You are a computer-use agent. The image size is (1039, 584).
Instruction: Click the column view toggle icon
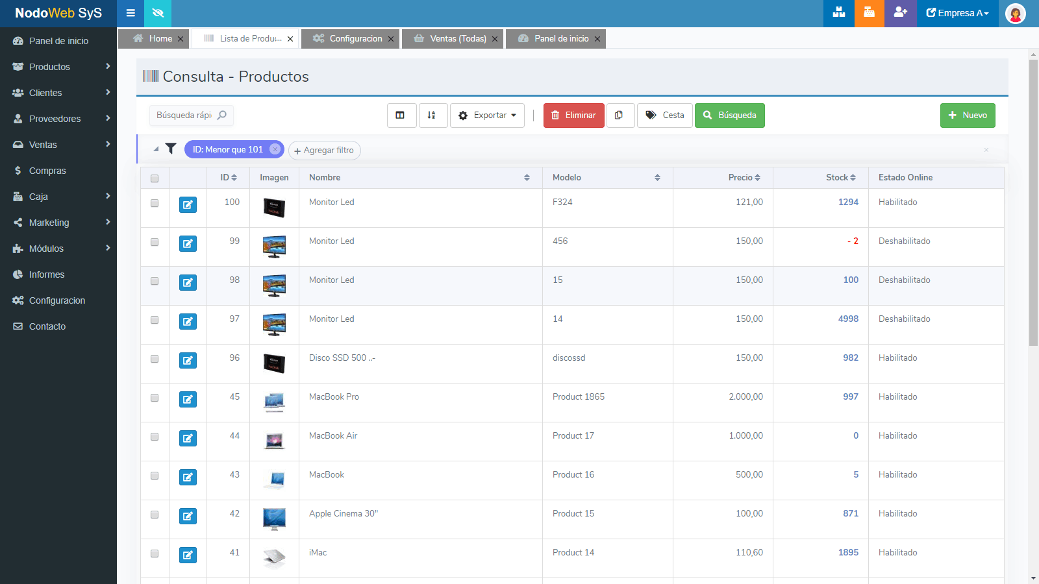point(401,116)
